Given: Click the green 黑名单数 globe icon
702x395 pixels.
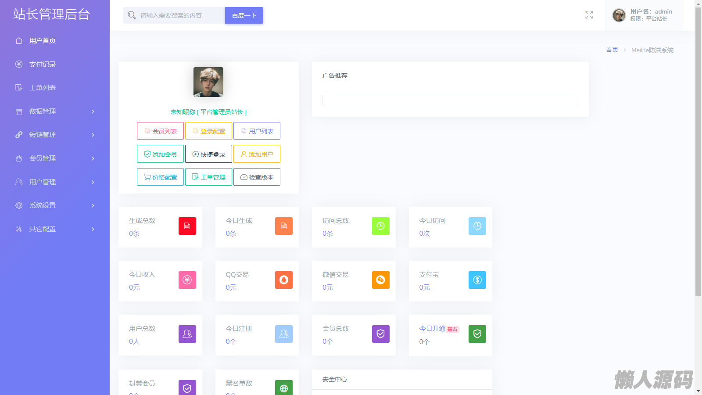Looking at the screenshot, I should (284, 388).
